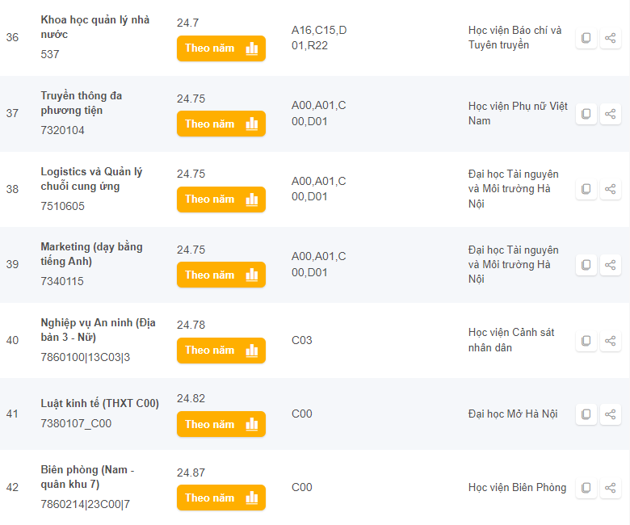Share the Biên phòng (Nam - quân khu 7) row

tap(611, 488)
